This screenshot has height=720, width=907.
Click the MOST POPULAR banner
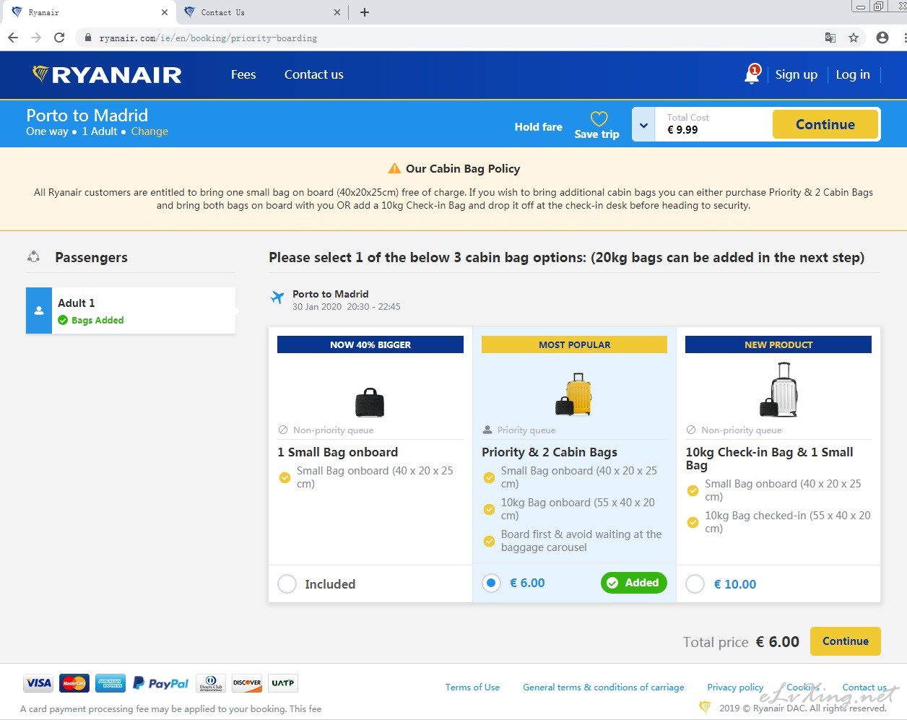pyautogui.click(x=574, y=344)
